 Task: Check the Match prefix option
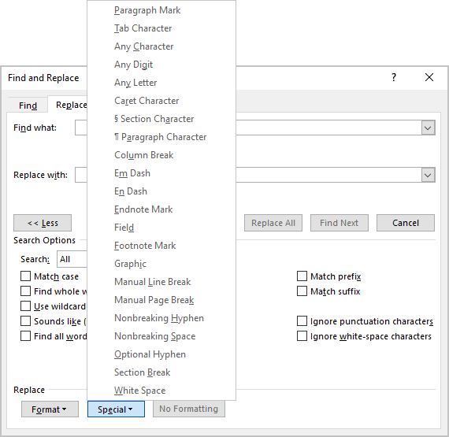[x=302, y=276]
